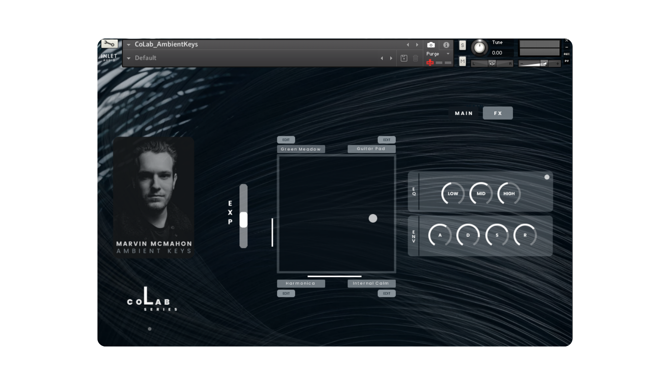Click the instrument info icon
Image resolution: width=670 pixels, height=385 pixels.
pyautogui.click(x=446, y=45)
